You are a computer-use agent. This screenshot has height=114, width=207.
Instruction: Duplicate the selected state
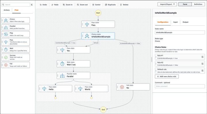coord(110,5)
